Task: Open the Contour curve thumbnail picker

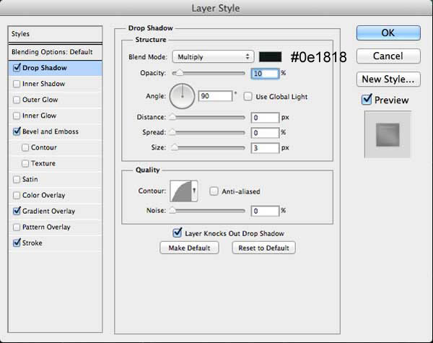Action: 181,191
